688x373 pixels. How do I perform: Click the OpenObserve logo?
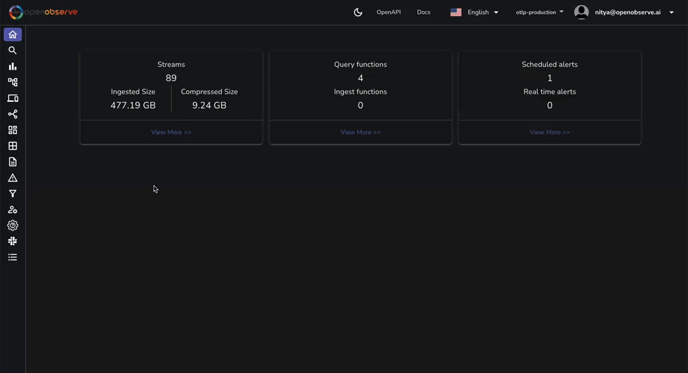(43, 12)
